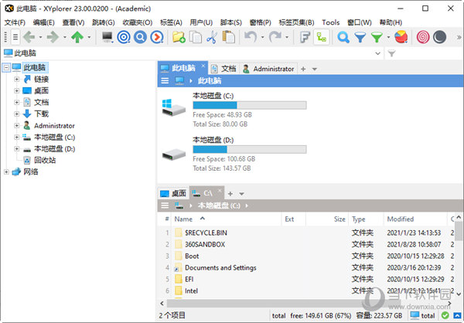Click the grey funnel next to address bar

[x=392, y=53]
